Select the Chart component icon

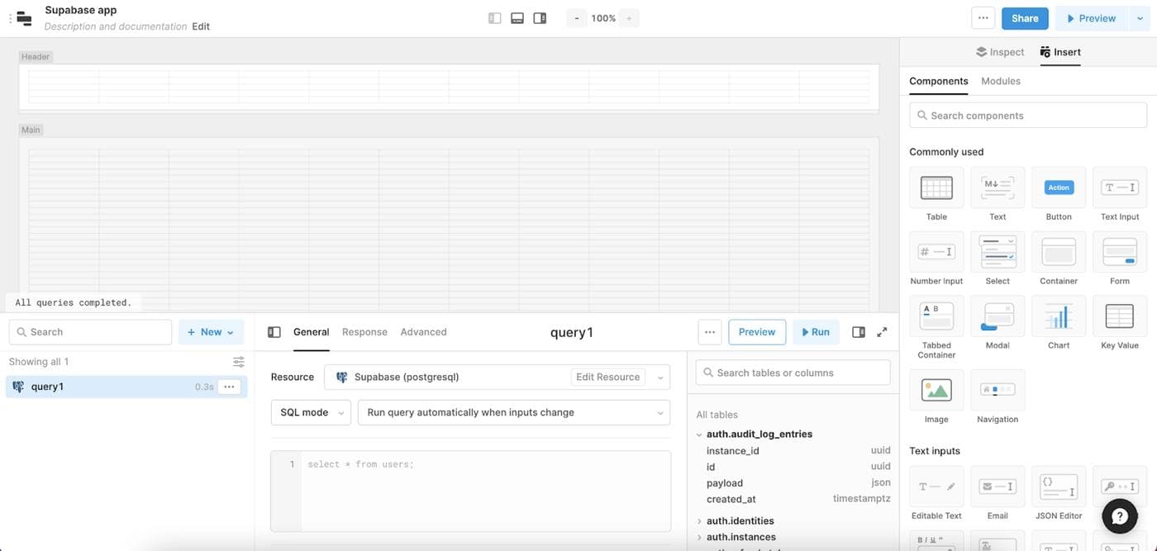pyautogui.click(x=1059, y=316)
